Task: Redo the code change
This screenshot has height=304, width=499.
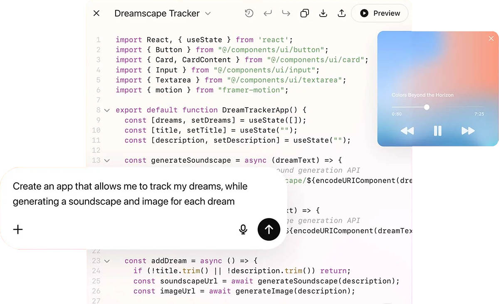Action: click(x=286, y=13)
